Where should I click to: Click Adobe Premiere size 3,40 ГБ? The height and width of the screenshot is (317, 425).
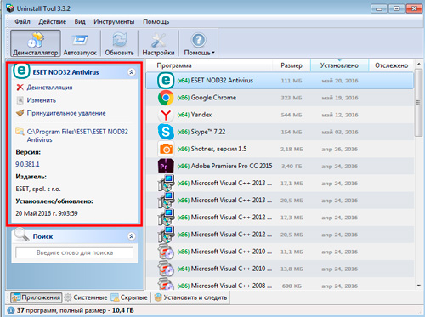click(x=292, y=167)
